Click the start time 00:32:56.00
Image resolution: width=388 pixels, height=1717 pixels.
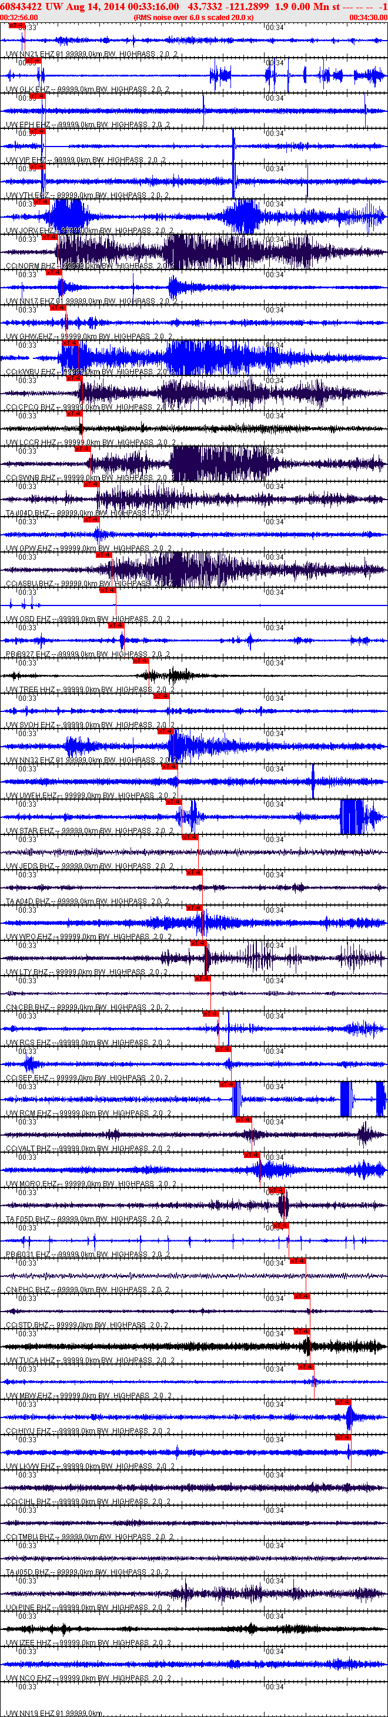(x=19, y=17)
